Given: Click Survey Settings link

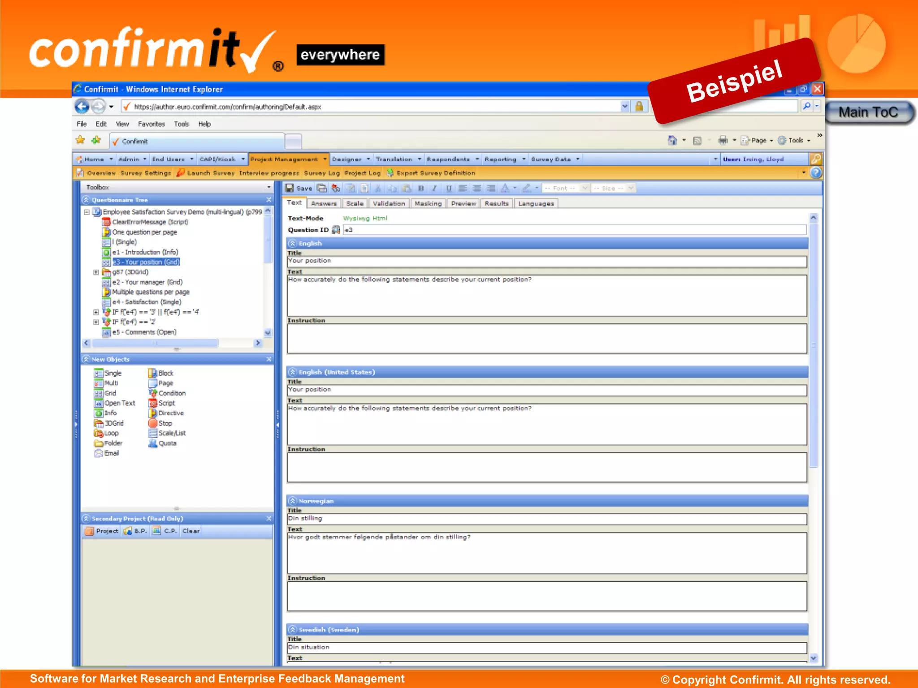Looking at the screenshot, I should point(146,173).
